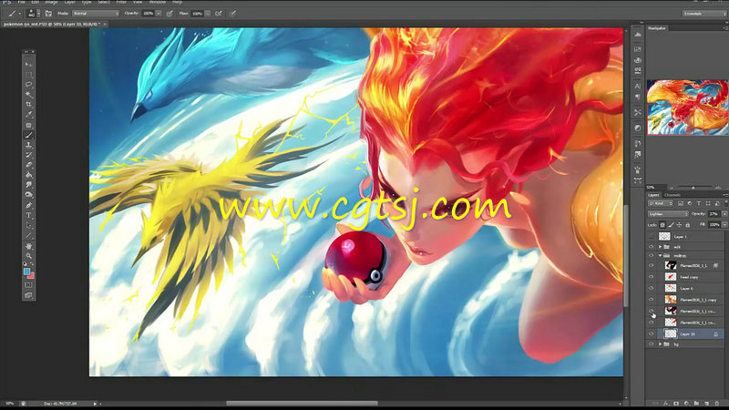Toggle lock all for layer
The image size is (729, 410).
tap(687, 225)
